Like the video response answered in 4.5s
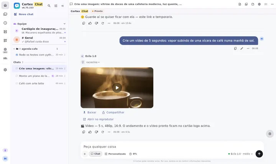This screenshot has height=164, width=276. pos(90,132)
